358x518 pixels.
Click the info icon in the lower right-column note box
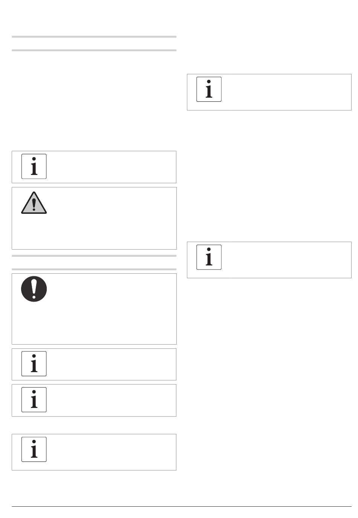coord(209,257)
